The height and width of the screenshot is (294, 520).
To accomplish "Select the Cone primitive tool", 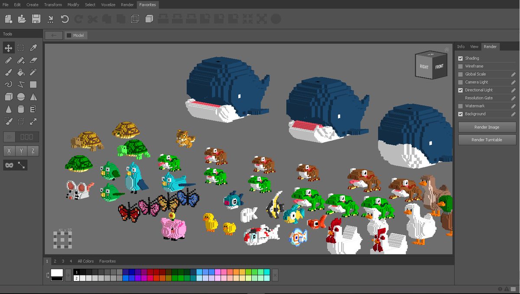I will 8,109.
